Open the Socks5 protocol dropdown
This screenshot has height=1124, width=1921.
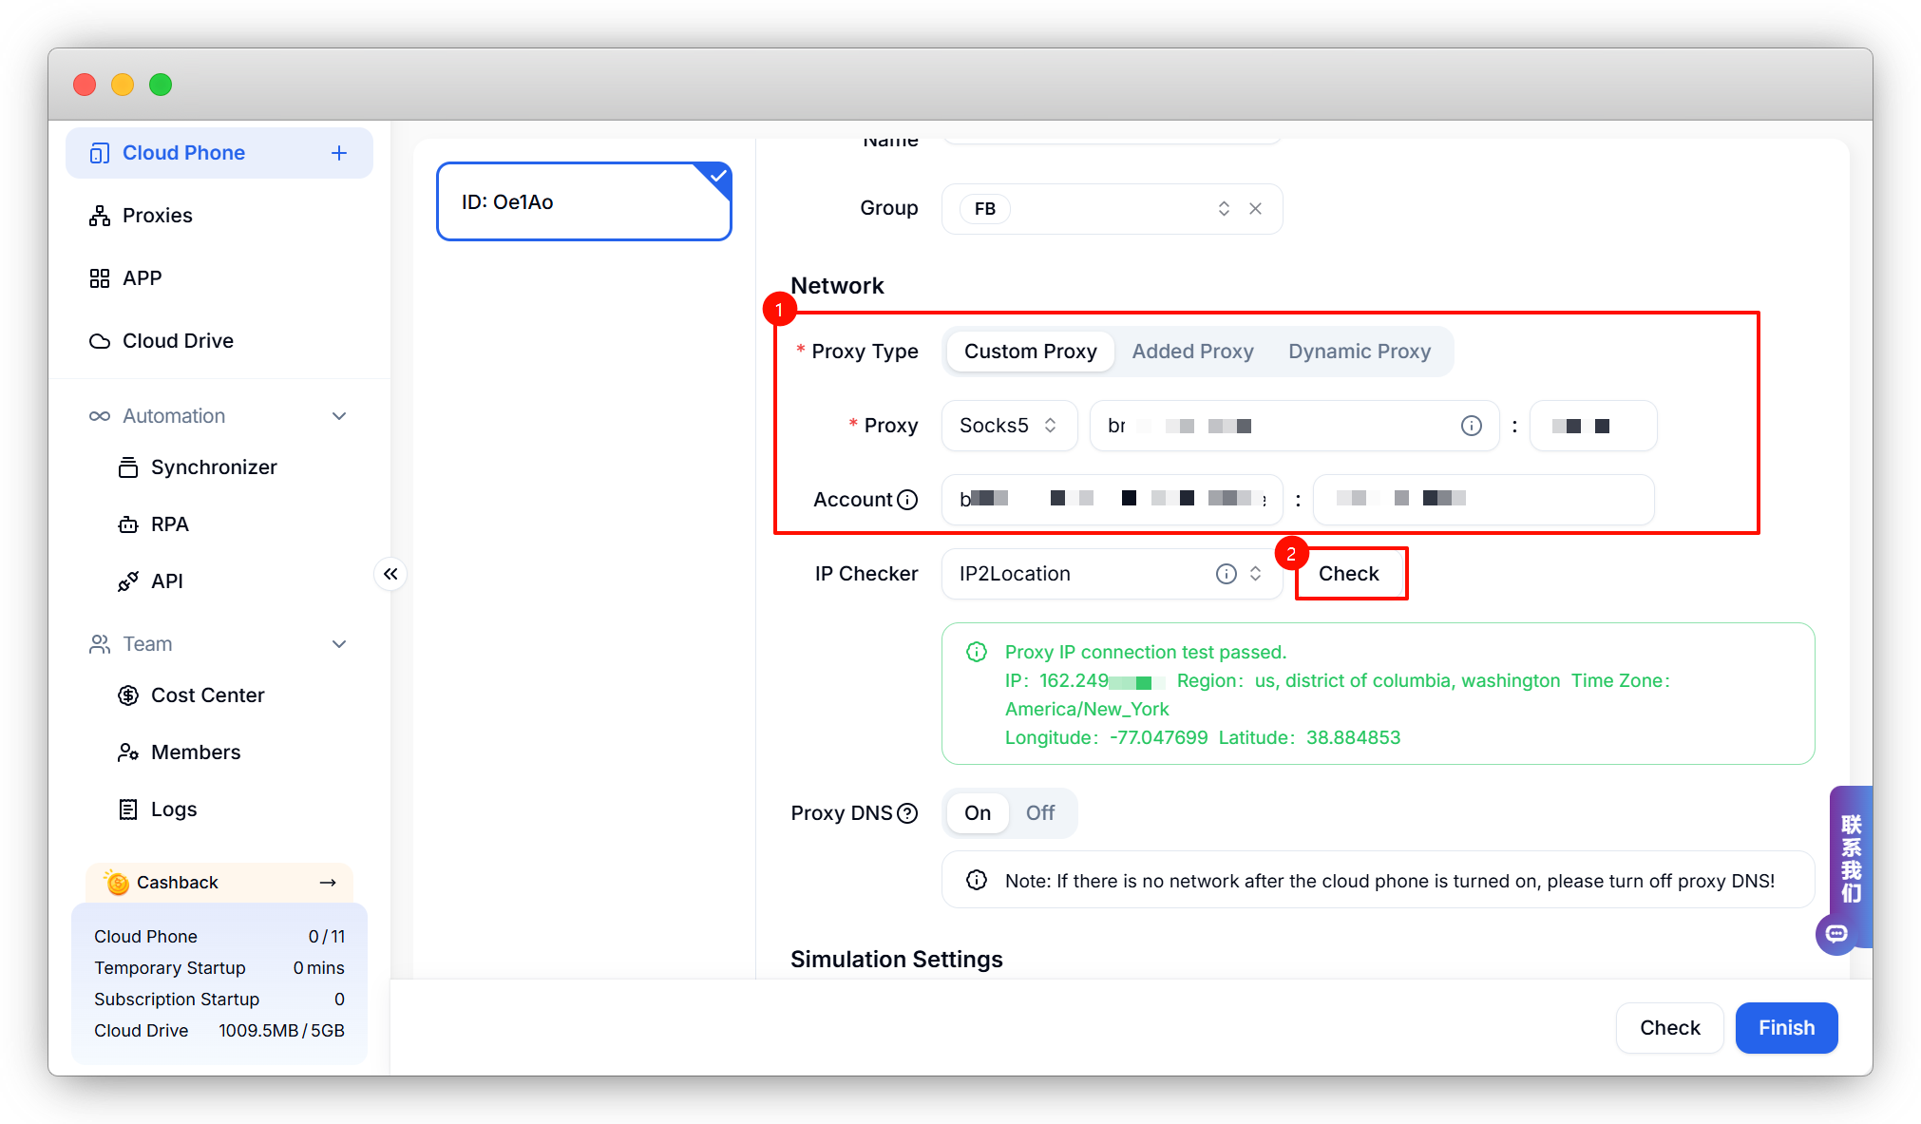click(x=1009, y=426)
